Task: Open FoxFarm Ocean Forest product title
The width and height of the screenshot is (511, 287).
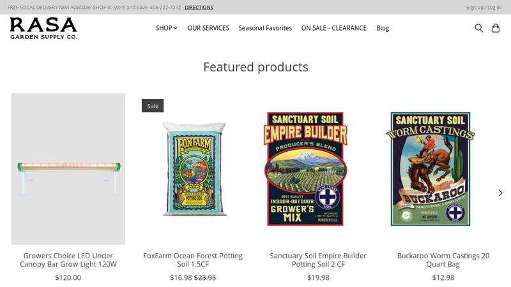Action: point(193,260)
